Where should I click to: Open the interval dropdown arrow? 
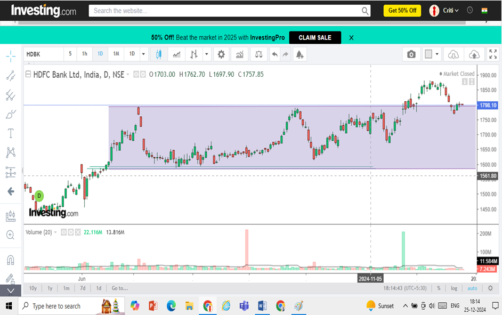(x=143, y=54)
